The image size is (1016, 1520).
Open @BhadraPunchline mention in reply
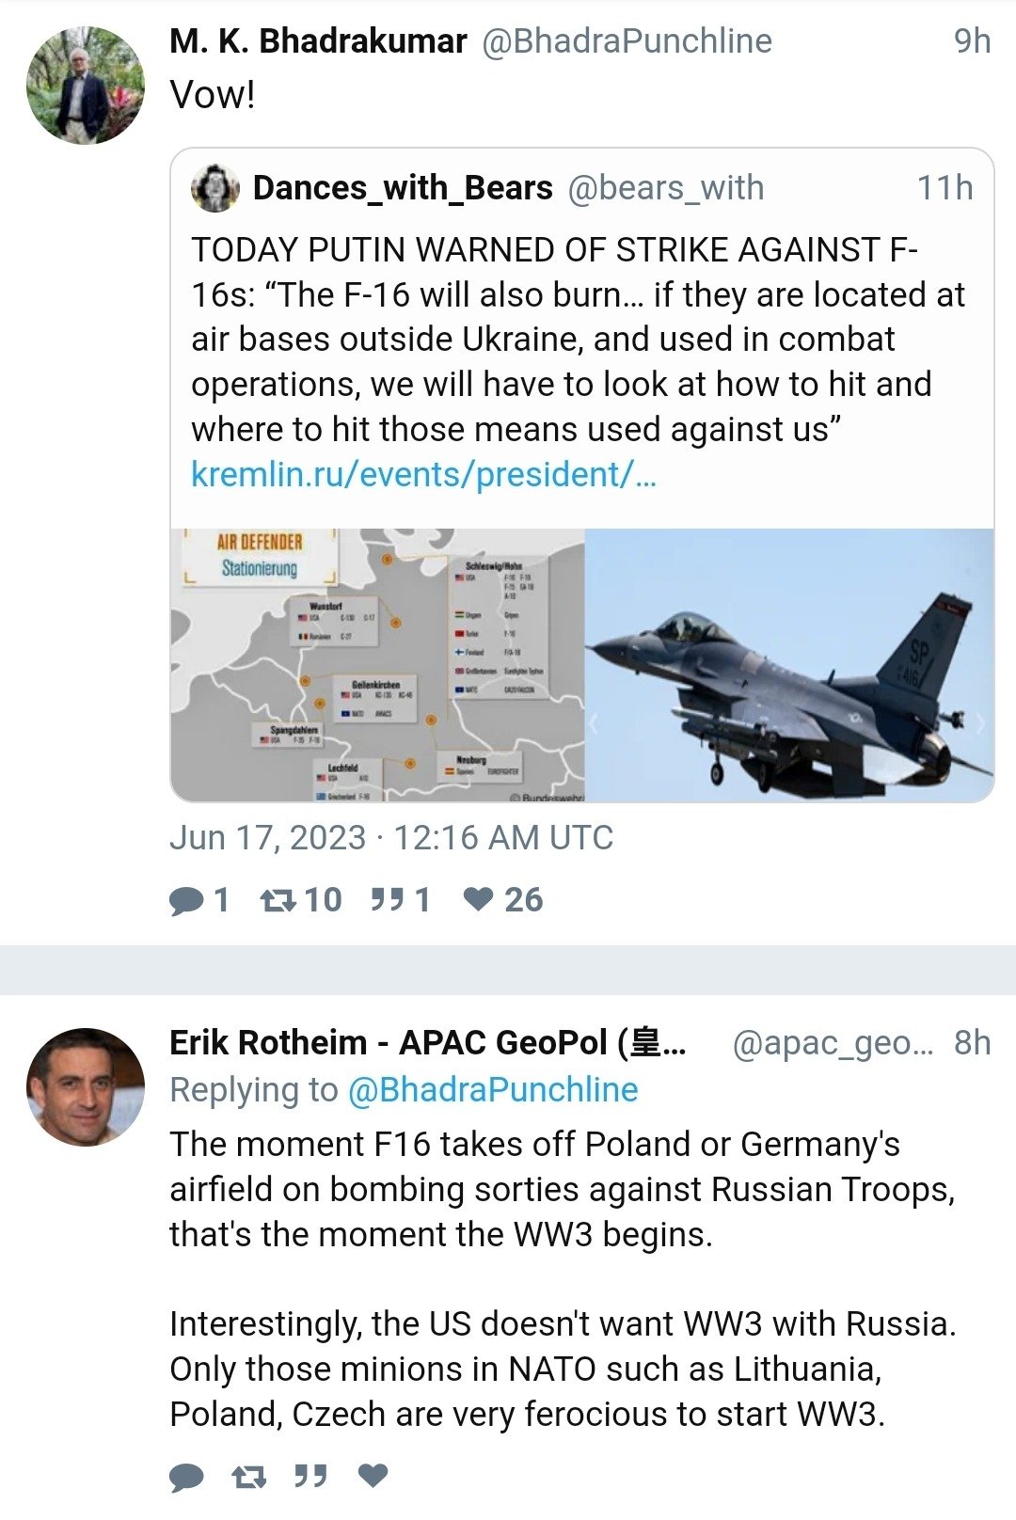coord(493,1090)
